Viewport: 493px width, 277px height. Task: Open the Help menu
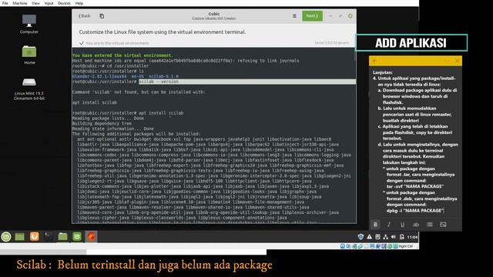click(79, 3)
